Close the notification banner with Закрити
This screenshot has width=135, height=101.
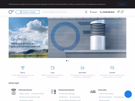122,4
